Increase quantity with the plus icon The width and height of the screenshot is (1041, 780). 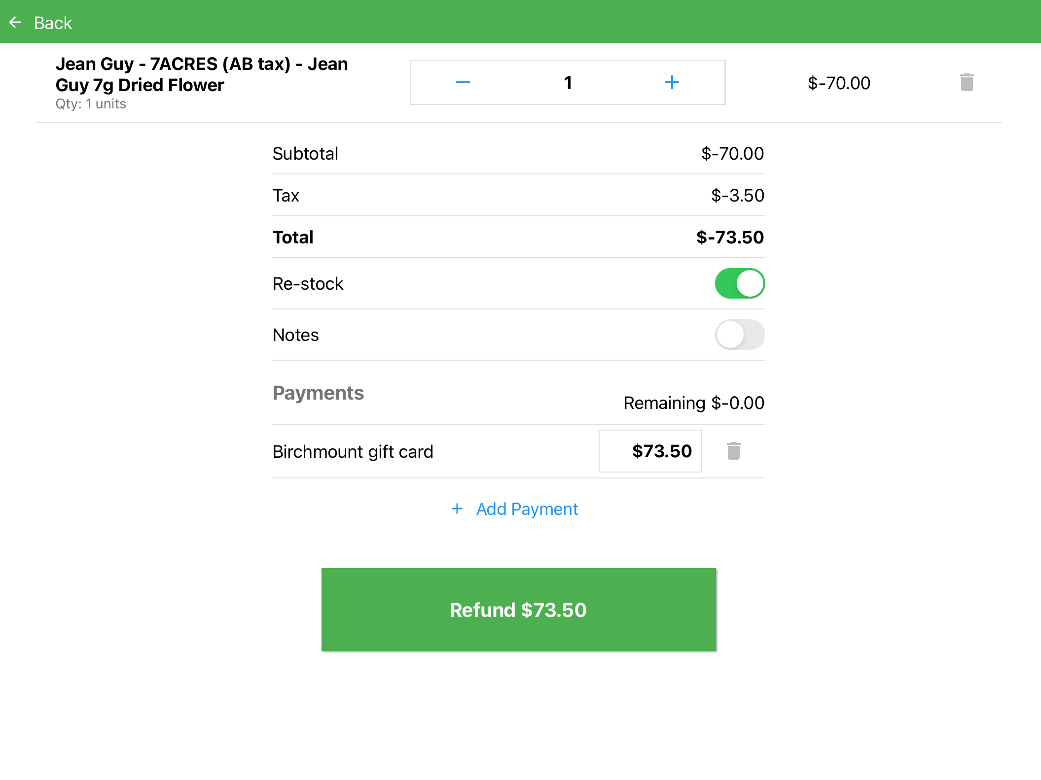click(x=672, y=82)
